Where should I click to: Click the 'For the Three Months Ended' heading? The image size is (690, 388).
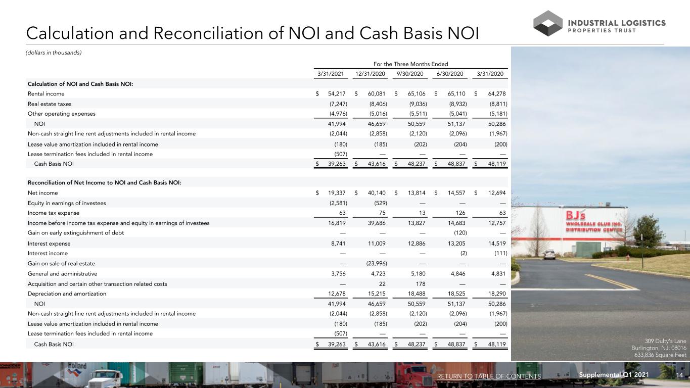click(x=410, y=64)
